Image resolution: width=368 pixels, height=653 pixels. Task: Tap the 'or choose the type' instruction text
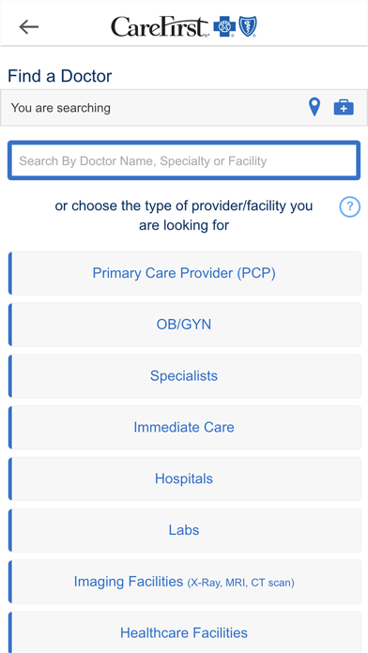click(x=184, y=216)
